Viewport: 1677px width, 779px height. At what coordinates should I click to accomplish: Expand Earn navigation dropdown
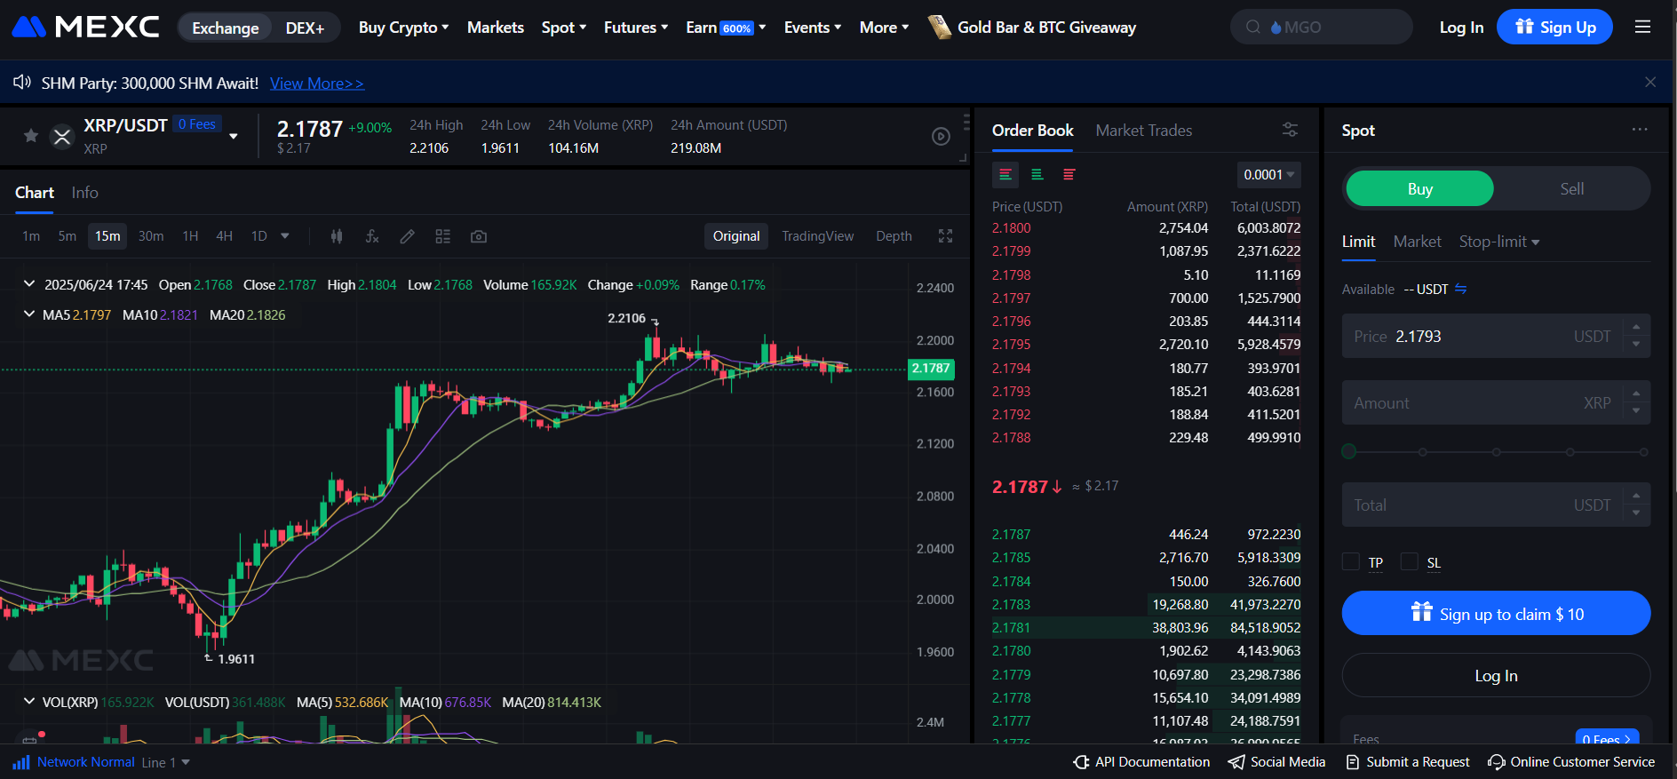[726, 28]
